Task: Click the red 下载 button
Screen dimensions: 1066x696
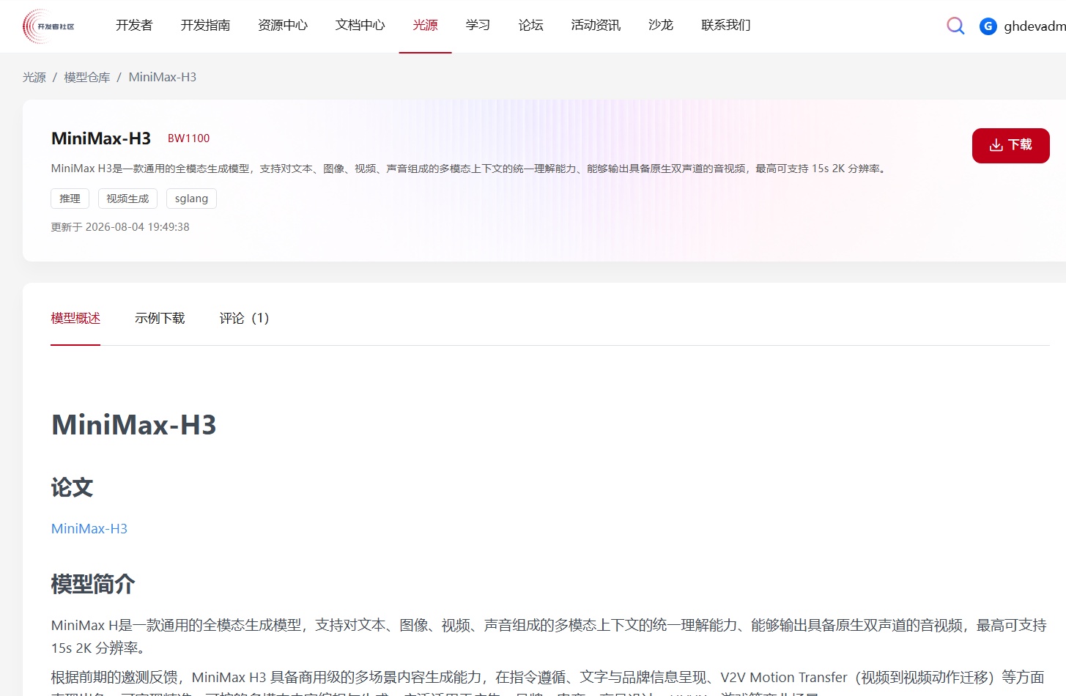Action: (x=1010, y=145)
